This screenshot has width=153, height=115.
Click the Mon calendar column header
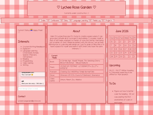[117, 38]
